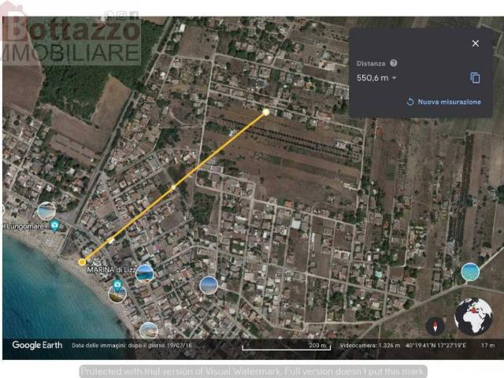Click the Distanza help question mark
The width and height of the screenshot is (504, 378).
click(x=393, y=63)
